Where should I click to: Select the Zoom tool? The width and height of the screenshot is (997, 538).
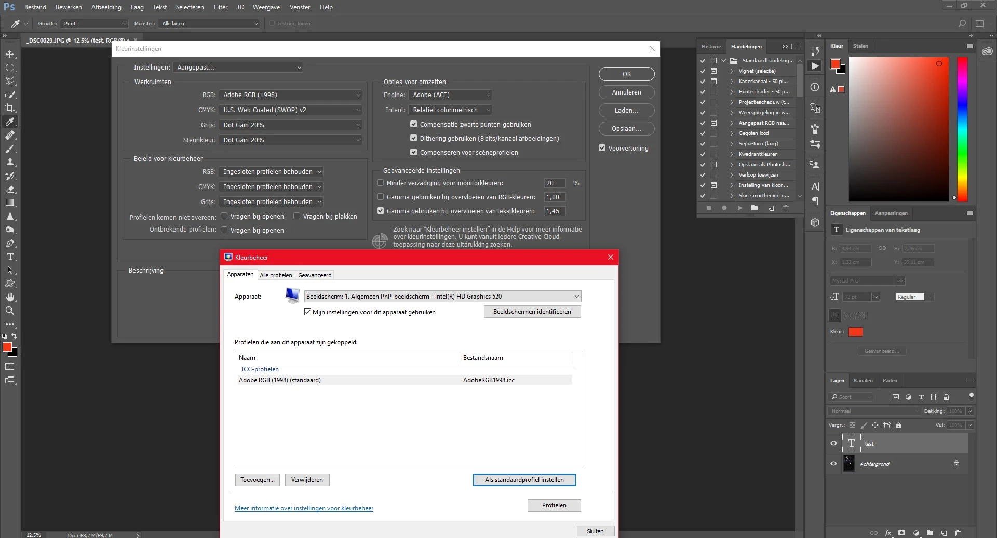[x=10, y=311]
